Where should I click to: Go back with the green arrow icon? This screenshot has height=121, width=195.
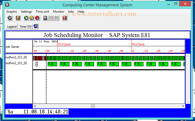[26, 18]
